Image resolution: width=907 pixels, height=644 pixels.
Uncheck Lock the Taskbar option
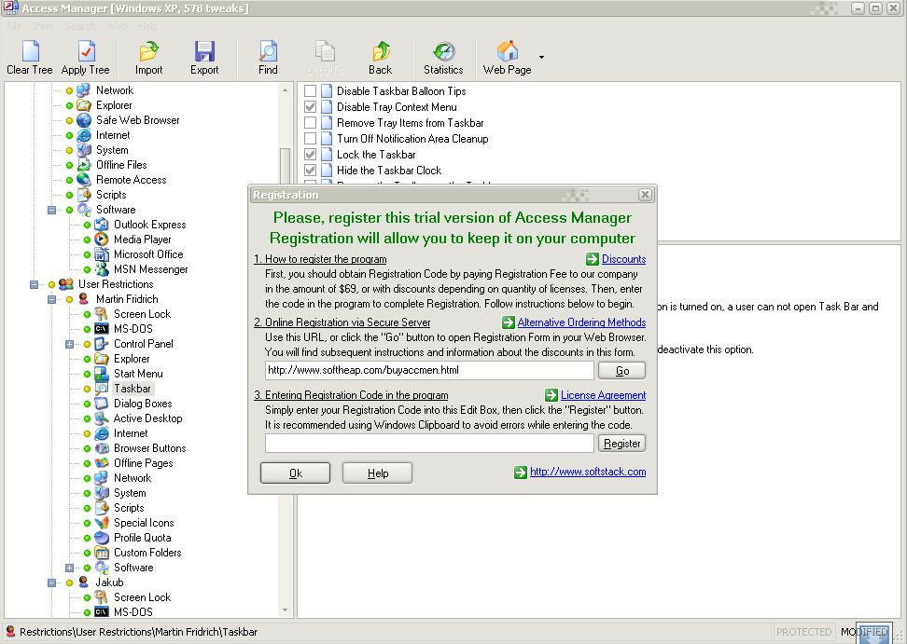point(310,154)
